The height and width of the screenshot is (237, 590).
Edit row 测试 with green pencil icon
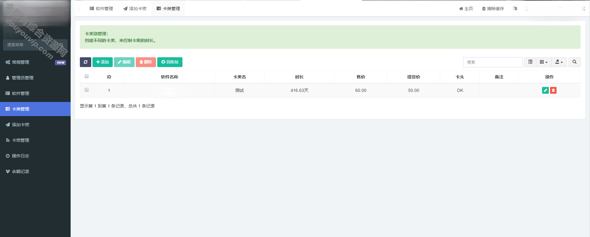click(x=545, y=90)
